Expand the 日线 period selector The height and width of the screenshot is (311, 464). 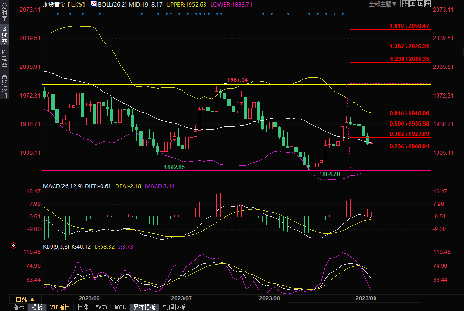(25, 299)
